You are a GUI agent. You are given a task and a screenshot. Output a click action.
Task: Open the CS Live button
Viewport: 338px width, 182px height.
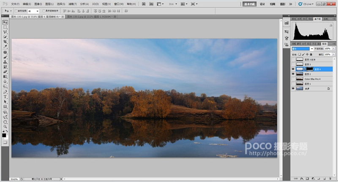(305, 4)
